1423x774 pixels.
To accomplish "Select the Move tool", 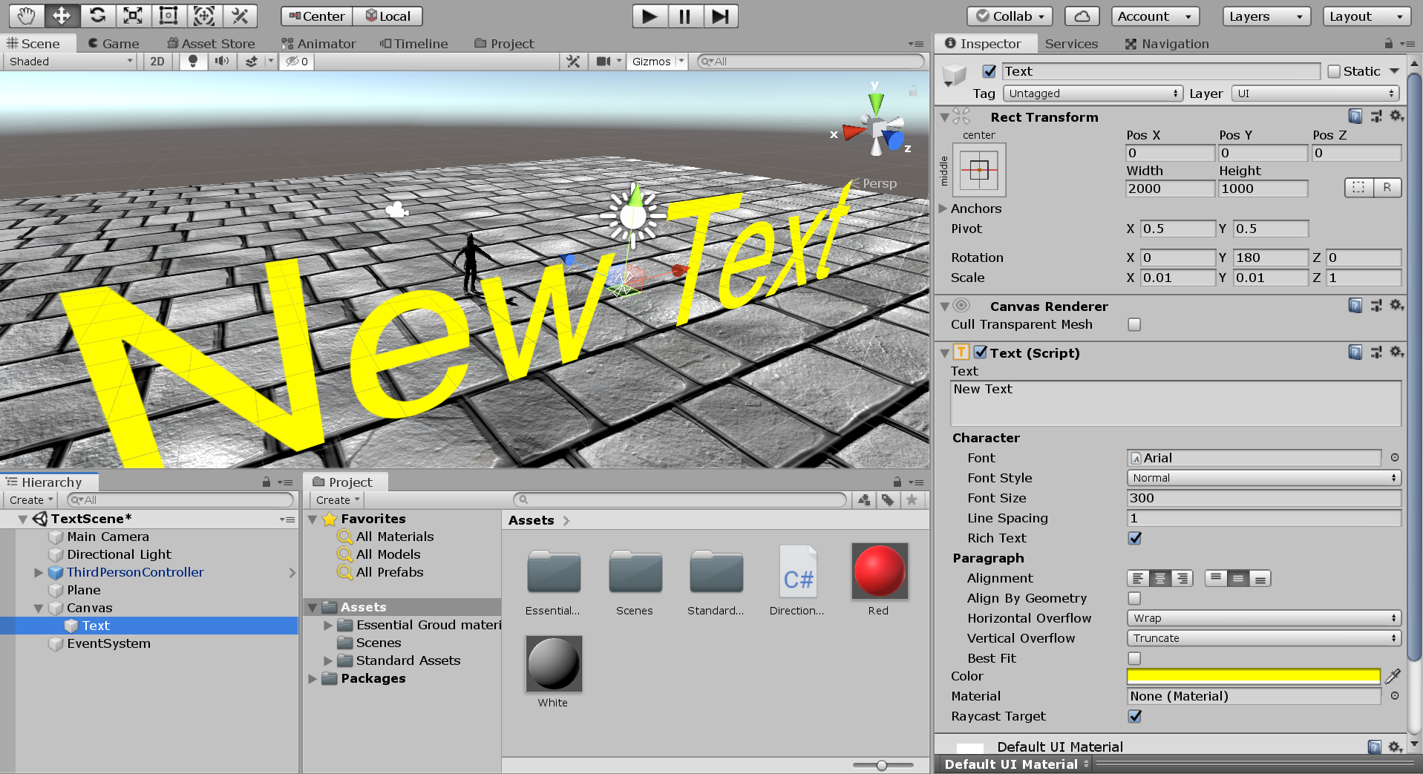I will click(62, 16).
